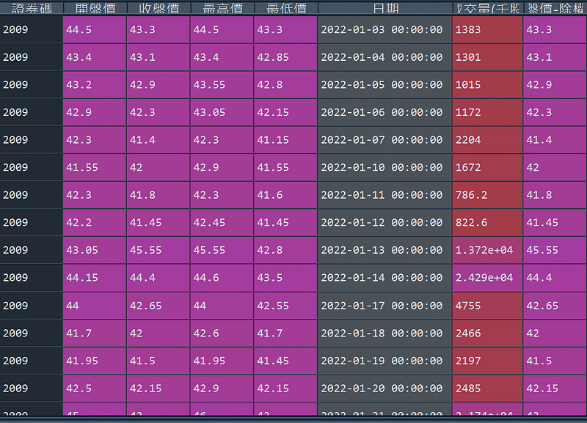
Task: Click the volume cell with value 822.6
Action: pyautogui.click(x=487, y=222)
